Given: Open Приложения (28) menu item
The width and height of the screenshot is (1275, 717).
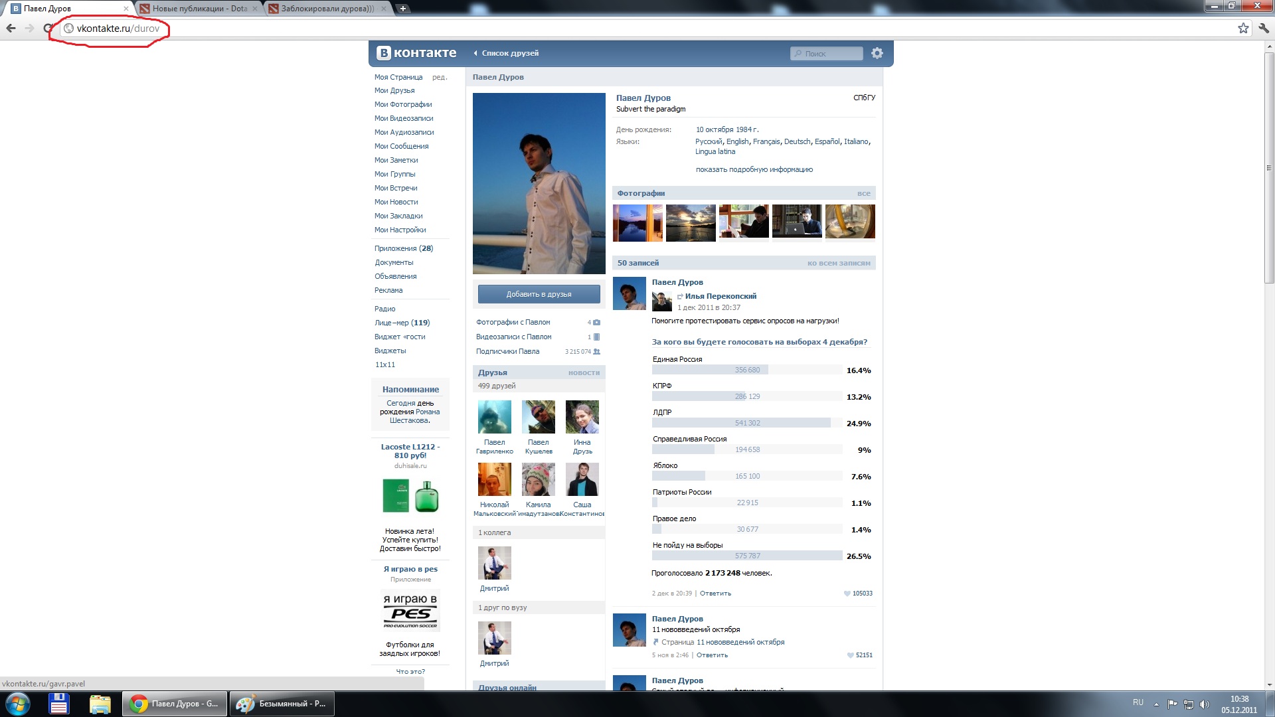Looking at the screenshot, I should tap(404, 249).
